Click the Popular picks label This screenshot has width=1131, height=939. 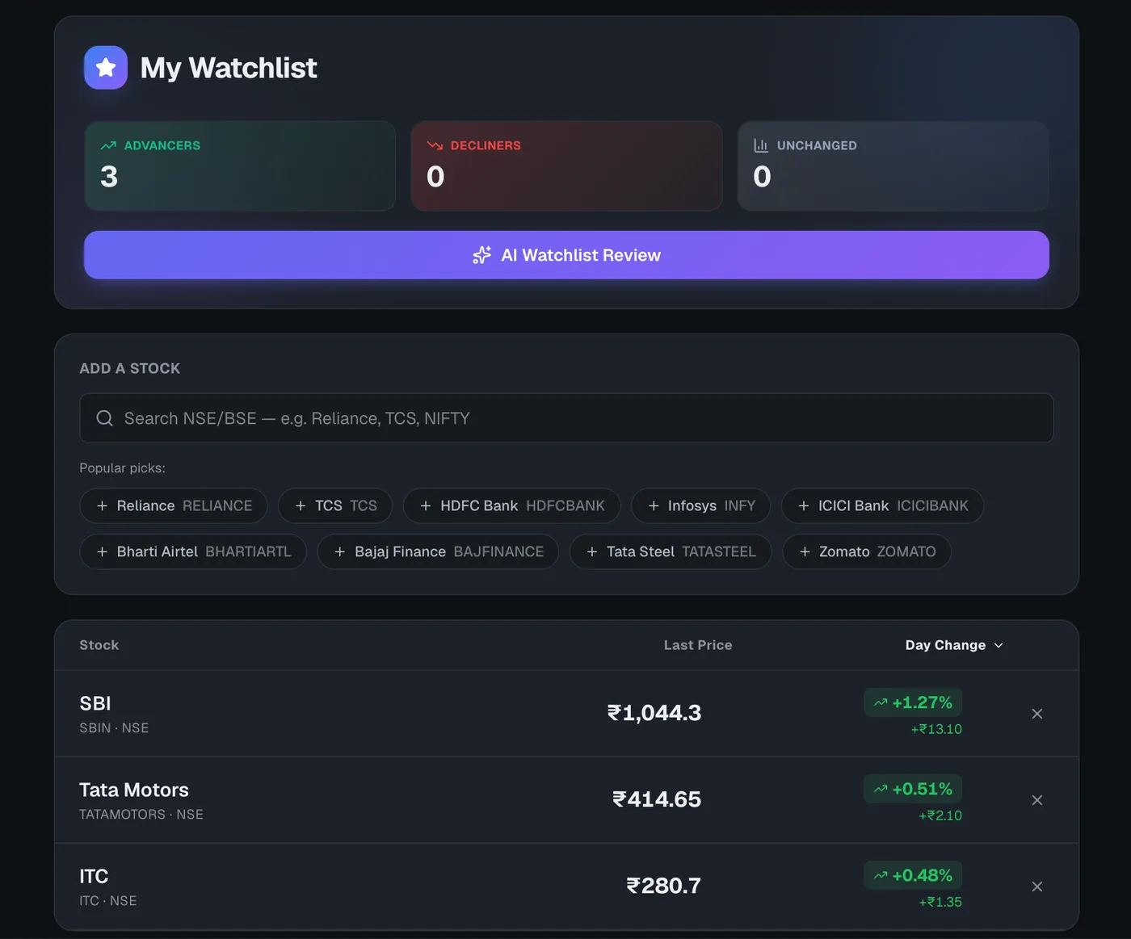point(122,468)
